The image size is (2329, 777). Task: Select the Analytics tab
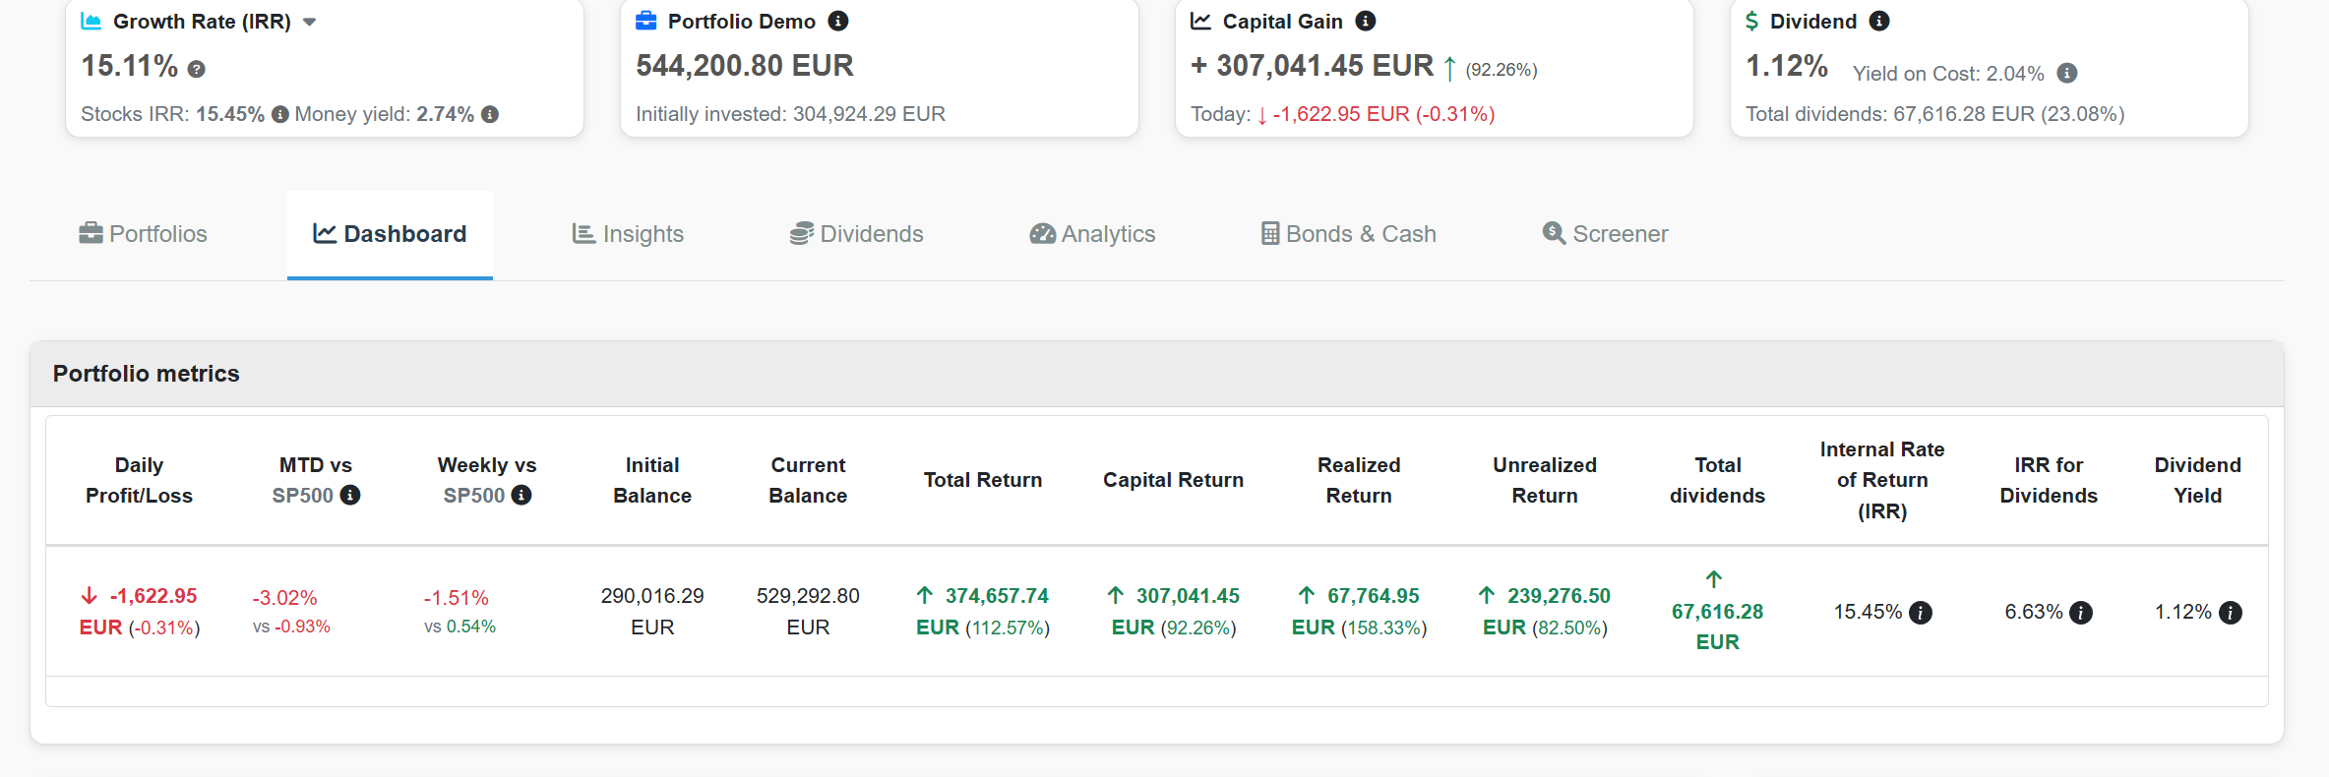[x=1092, y=234]
